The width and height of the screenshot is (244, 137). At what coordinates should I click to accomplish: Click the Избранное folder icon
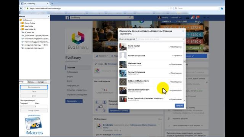pyautogui.click(x=21, y=20)
